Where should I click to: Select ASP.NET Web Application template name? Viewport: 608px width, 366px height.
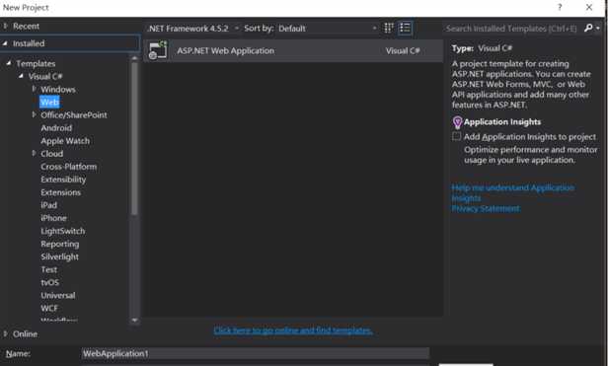click(x=225, y=50)
